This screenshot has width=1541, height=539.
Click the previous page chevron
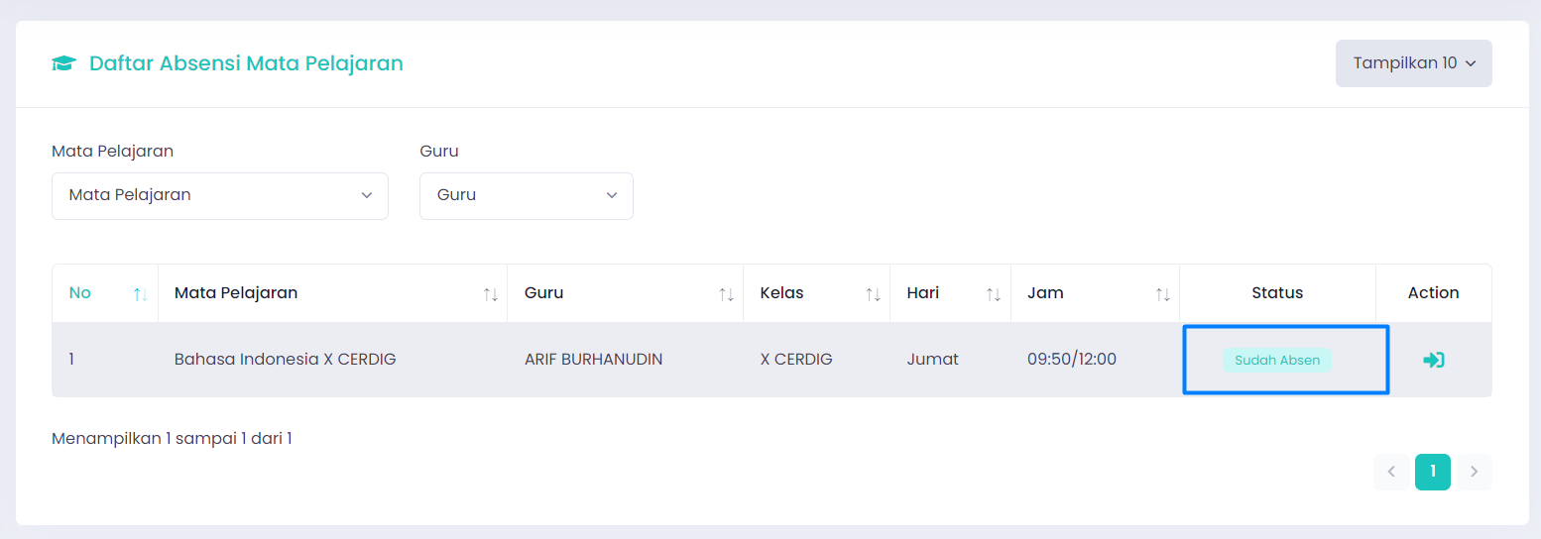coord(1391,472)
